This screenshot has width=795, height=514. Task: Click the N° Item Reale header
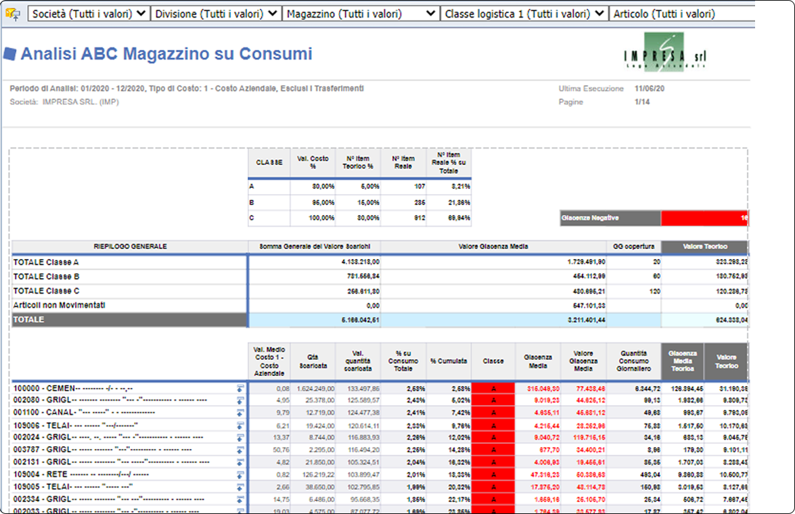click(403, 163)
